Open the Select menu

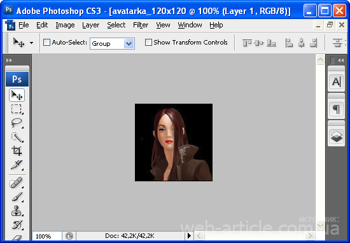116,25
